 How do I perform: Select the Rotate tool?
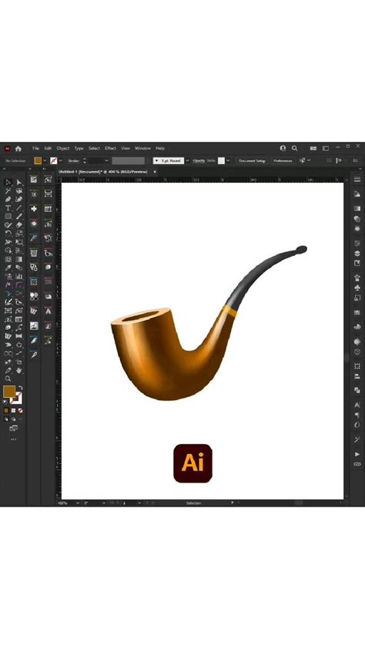pos(8,233)
